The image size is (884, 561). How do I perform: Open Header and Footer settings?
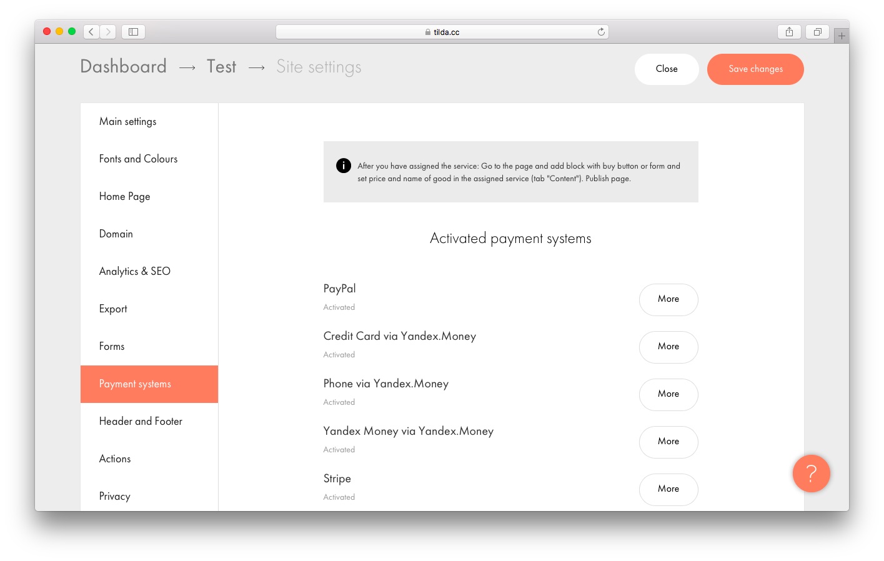(149, 422)
